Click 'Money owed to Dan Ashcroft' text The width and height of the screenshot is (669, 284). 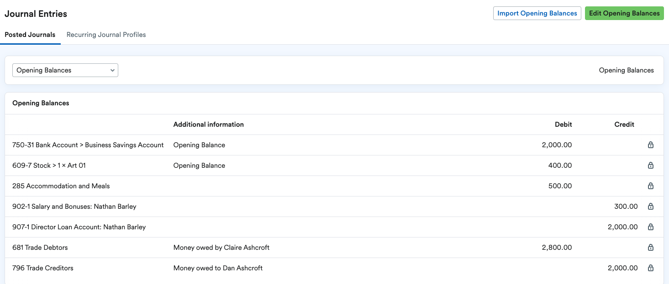[218, 268]
